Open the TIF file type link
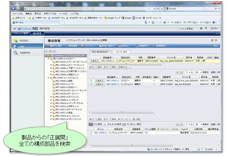 pos(146,133)
